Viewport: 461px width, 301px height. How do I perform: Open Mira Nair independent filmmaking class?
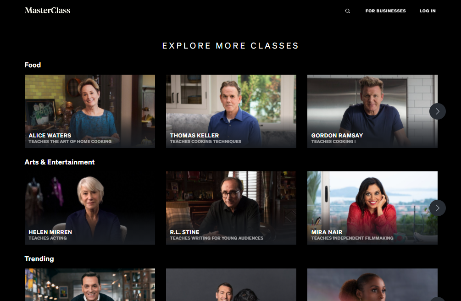pos(372,208)
